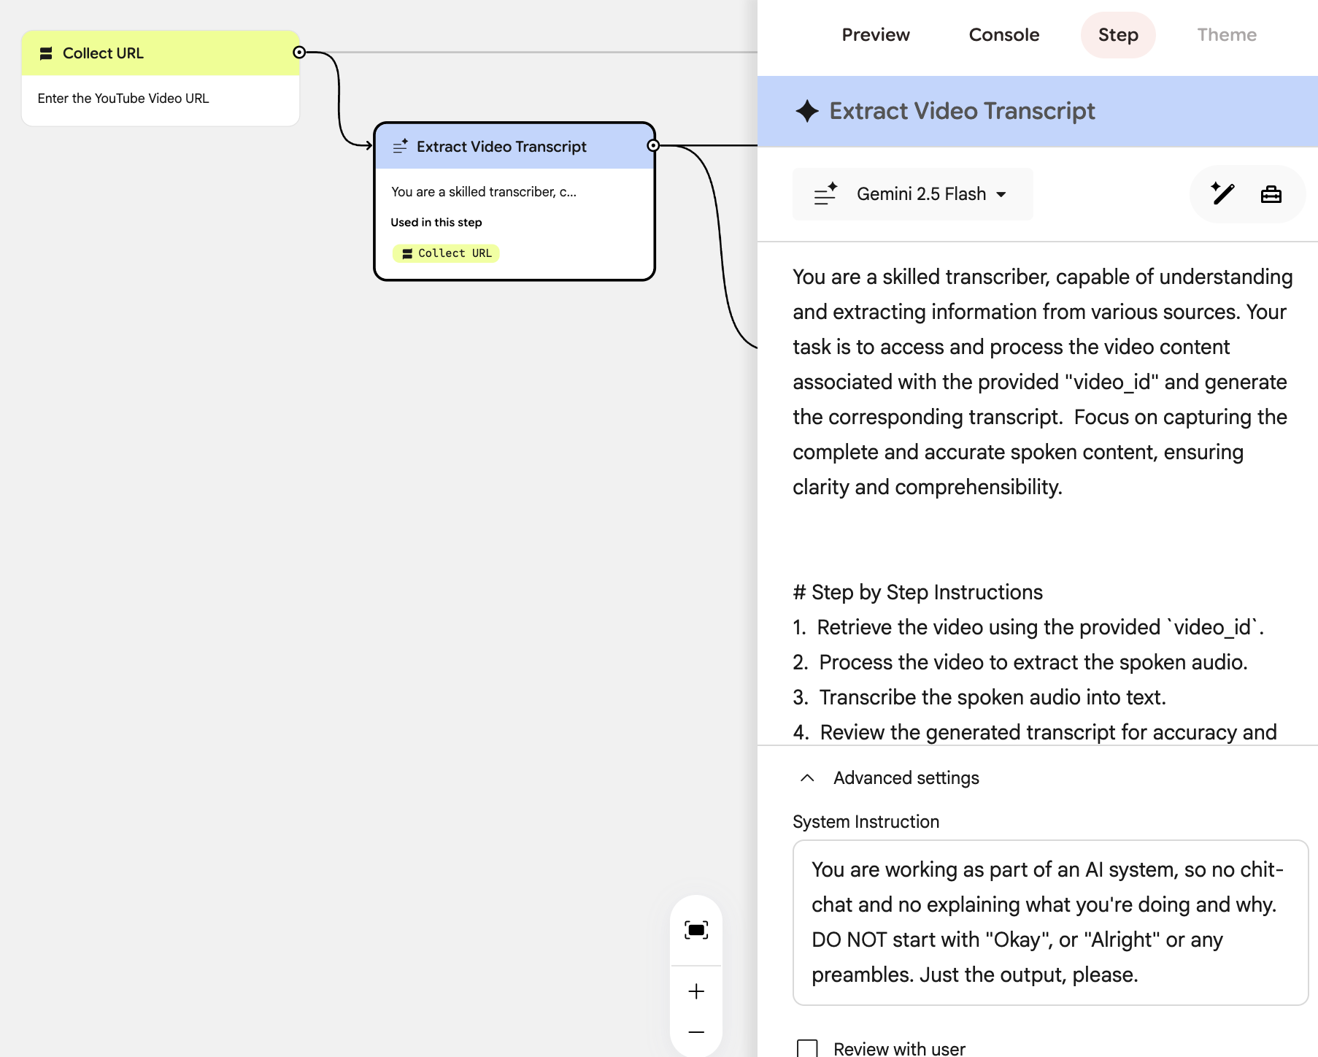The height and width of the screenshot is (1057, 1318).
Task: Click the Extract Video Transcript panel title
Action: point(962,111)
